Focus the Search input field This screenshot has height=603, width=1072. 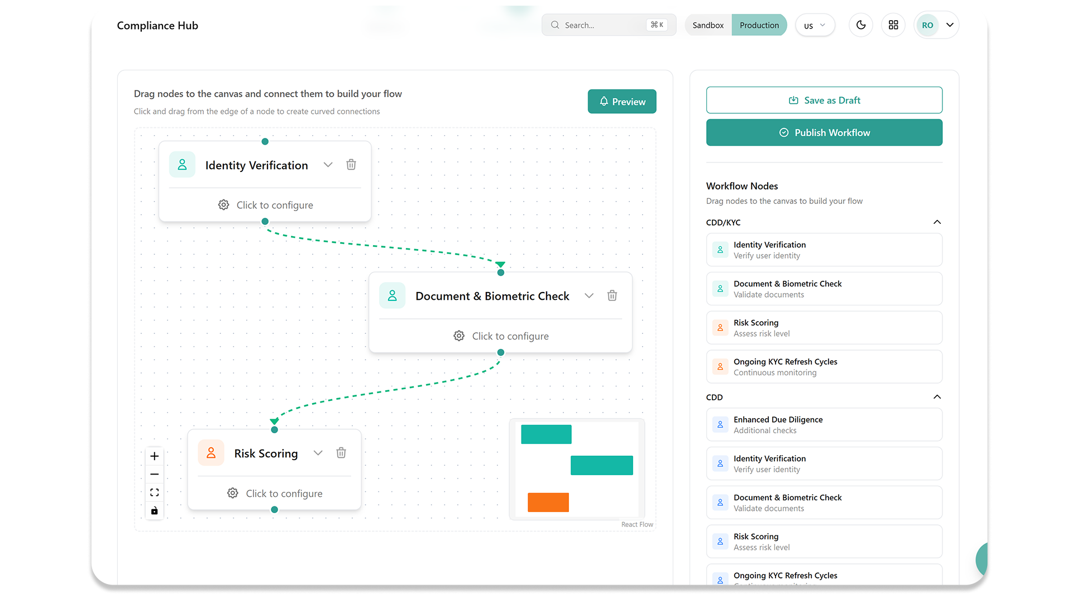coord(609,25)
